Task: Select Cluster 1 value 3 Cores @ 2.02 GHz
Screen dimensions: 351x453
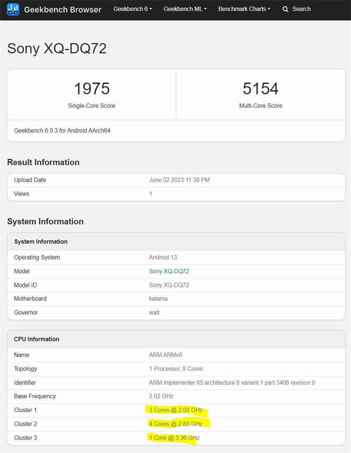Action: tap(175, 410)
